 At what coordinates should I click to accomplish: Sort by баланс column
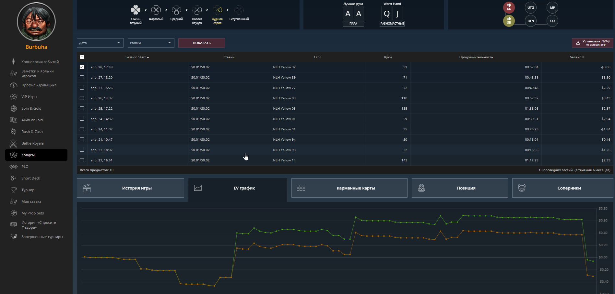(577, 57)
